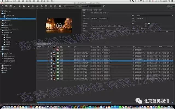Viewport: 175px width, 109px height.
Task: Play the video in the preview thumbnail
Action: [x=59, y=25]
